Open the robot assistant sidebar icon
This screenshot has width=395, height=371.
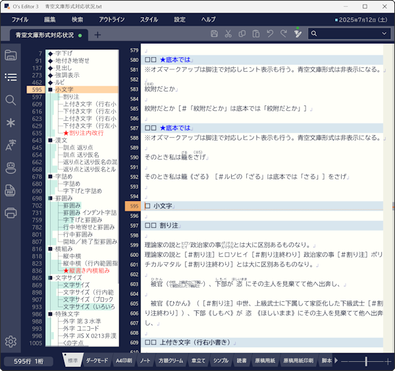click(11, 168)
